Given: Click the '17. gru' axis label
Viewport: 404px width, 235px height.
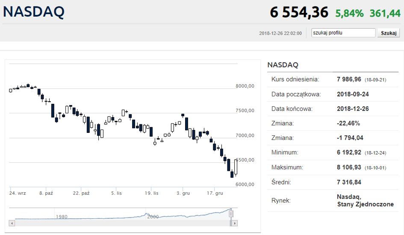Looking at the screenshot, I should point(215,193).
